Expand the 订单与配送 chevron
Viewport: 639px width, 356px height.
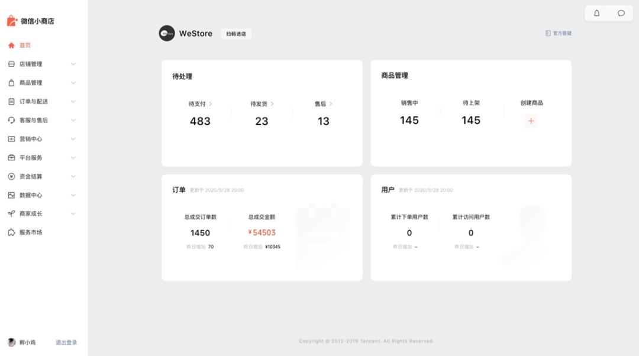(73, 102)
